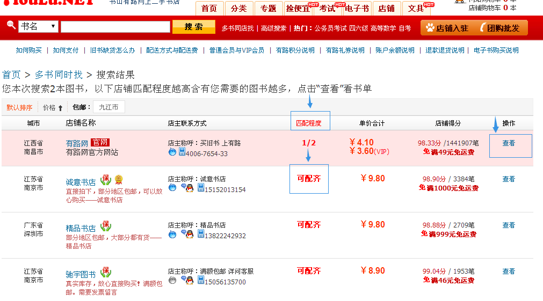Click the search keyword input field
The height and width of the screenshot is (301, 543).
tap(115, 27)
